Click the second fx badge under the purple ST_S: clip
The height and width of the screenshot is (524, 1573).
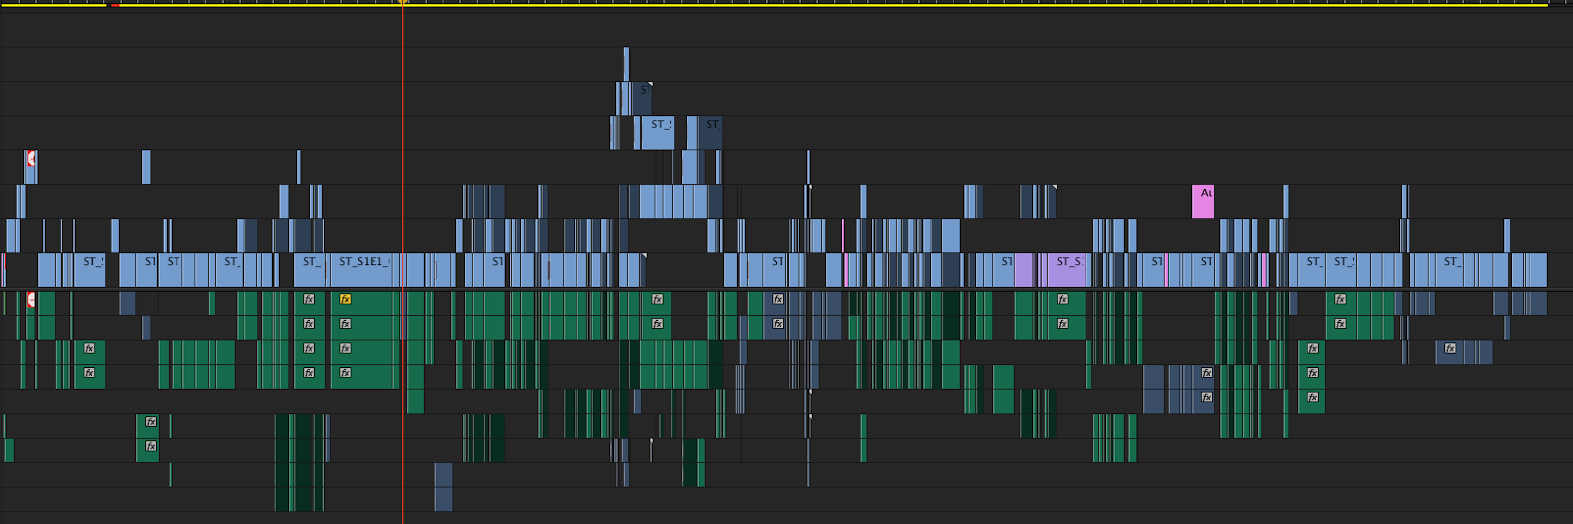coord(1063,323)
